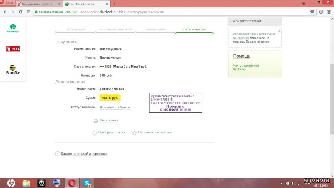This screenshot has width=334, height=188.
Task: Open Opera browser taskbar icon
Action: (x=72, y=183)
